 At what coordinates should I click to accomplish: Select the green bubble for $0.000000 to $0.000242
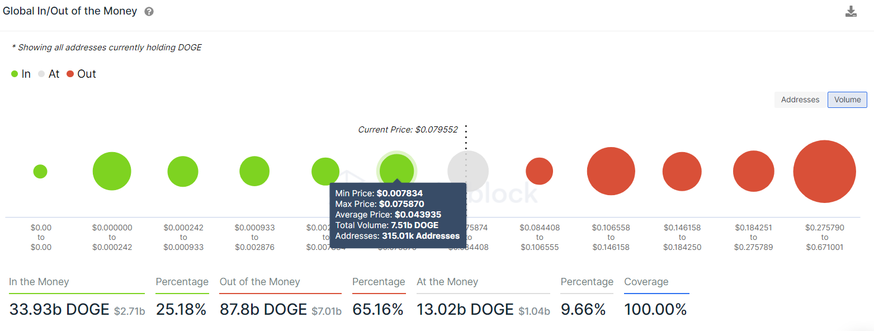[112, 171]
